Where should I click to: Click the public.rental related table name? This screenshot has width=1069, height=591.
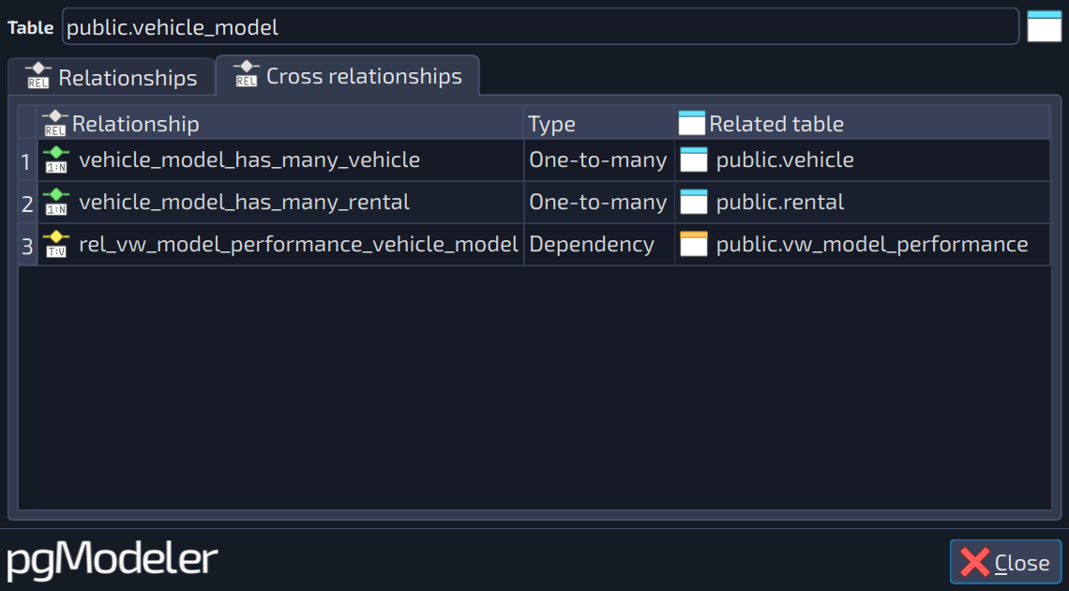click(780, 203)
